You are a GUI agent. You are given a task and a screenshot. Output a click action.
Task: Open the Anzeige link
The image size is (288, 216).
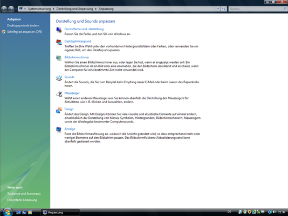(x=70, y=129)
